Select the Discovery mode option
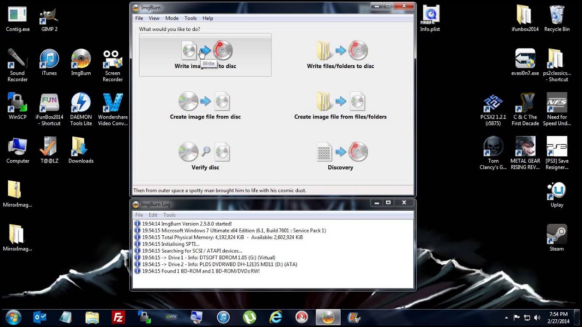Viewport: 582px width, 327px height. tap(340, 157)
